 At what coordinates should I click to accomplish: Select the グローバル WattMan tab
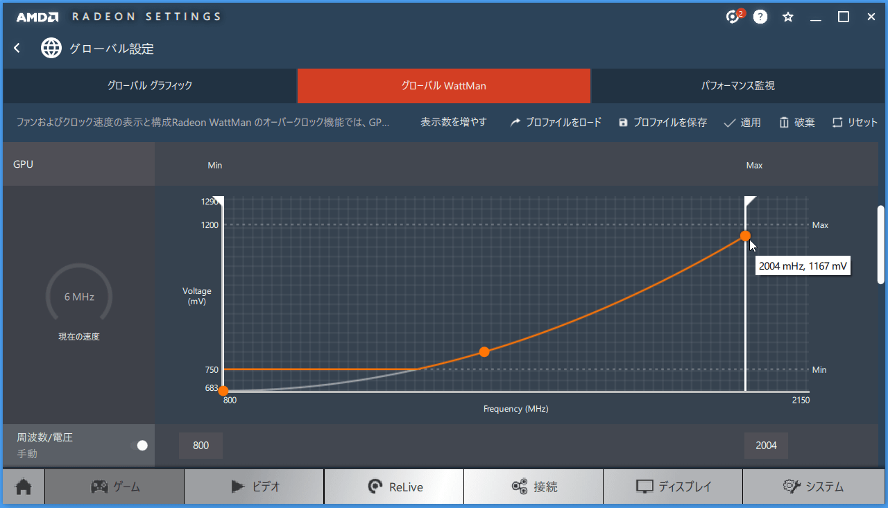(444, 86)
